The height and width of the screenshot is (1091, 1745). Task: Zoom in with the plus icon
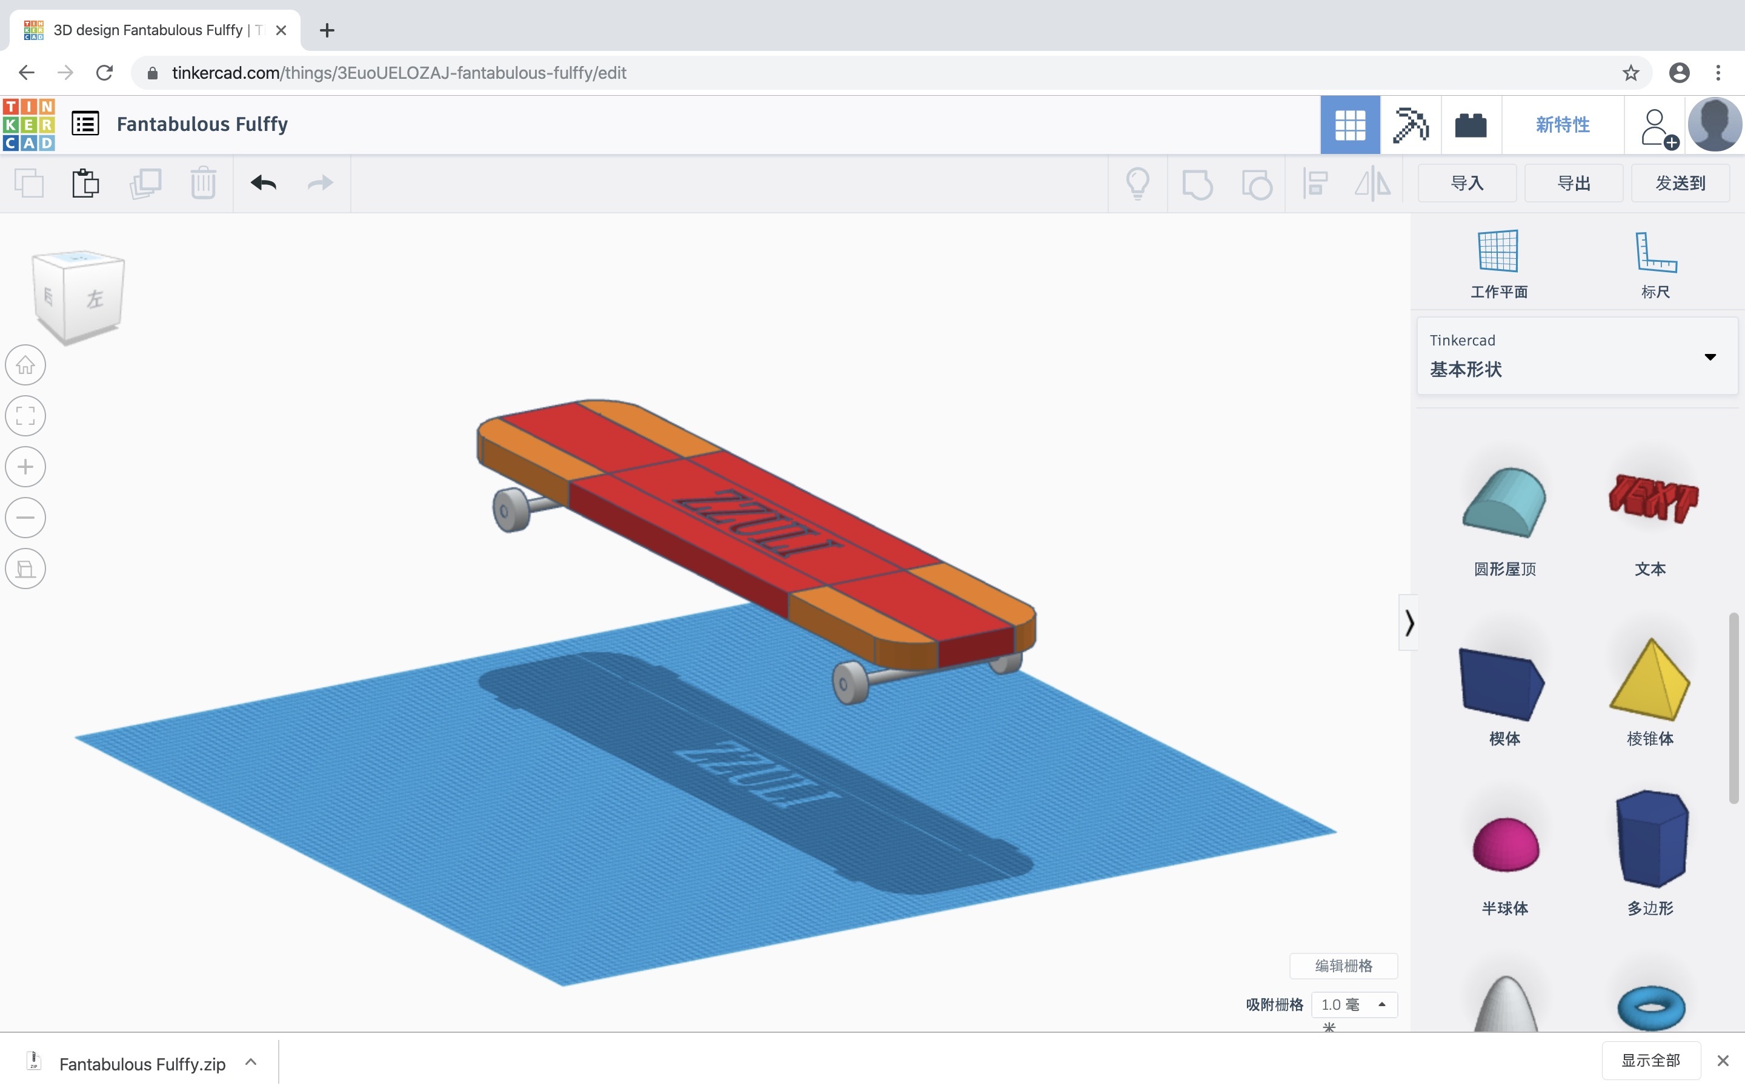tap(25, 467)
